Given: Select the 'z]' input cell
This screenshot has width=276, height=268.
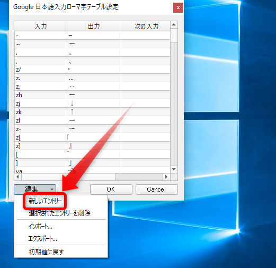Looking at the screenshot, I should [x=41, y=146].
